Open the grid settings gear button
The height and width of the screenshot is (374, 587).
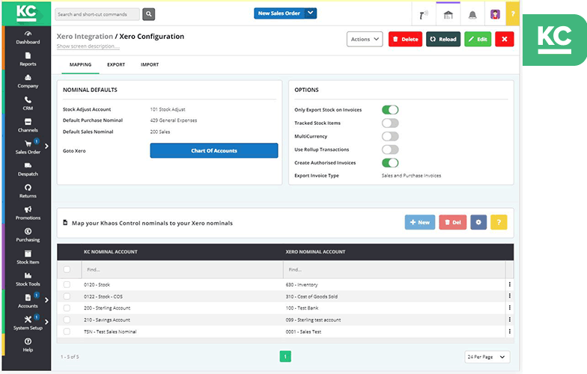[478, 222]
